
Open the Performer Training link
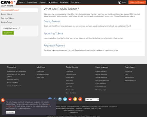tap(13, 80)
